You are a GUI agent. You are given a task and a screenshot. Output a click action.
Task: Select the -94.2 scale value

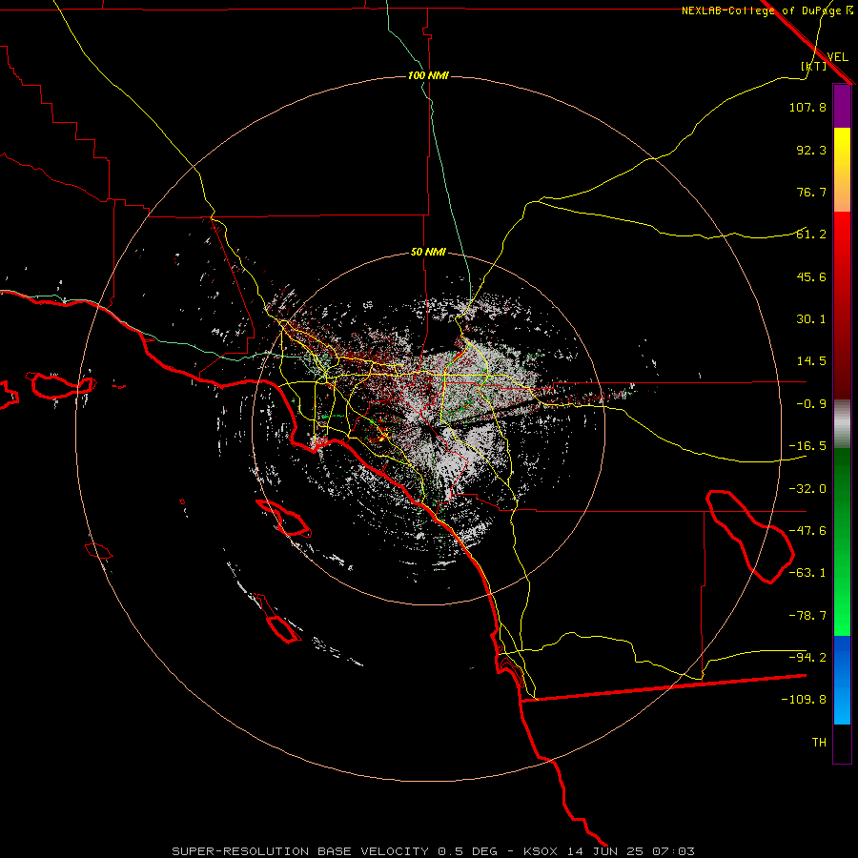click(x=807, y=657)
